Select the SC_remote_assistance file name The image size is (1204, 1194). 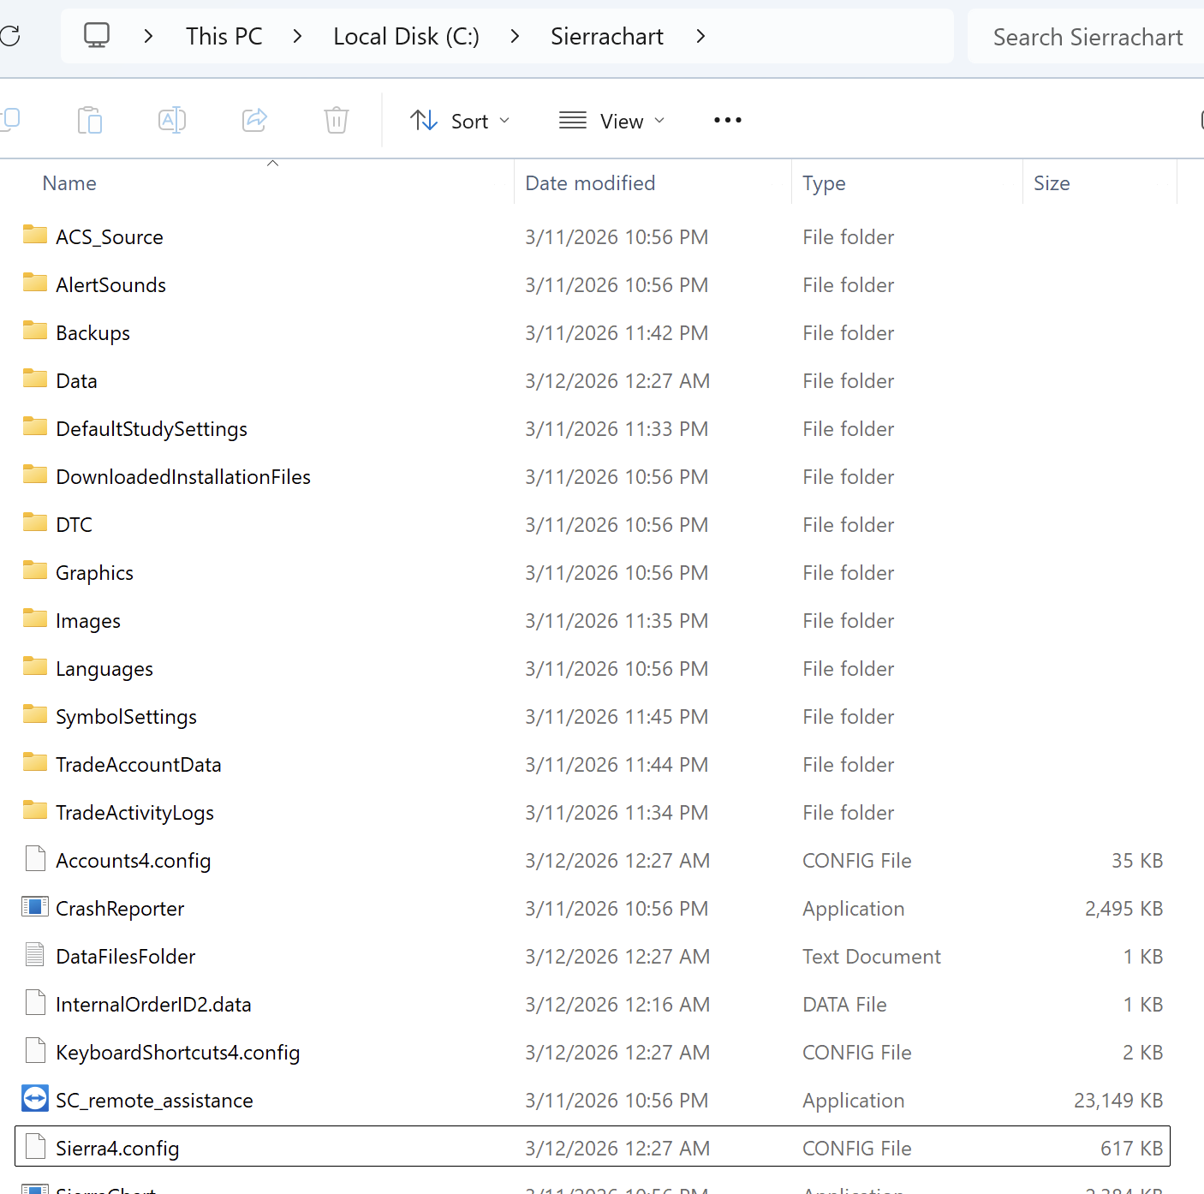(x=155, y=1101)
